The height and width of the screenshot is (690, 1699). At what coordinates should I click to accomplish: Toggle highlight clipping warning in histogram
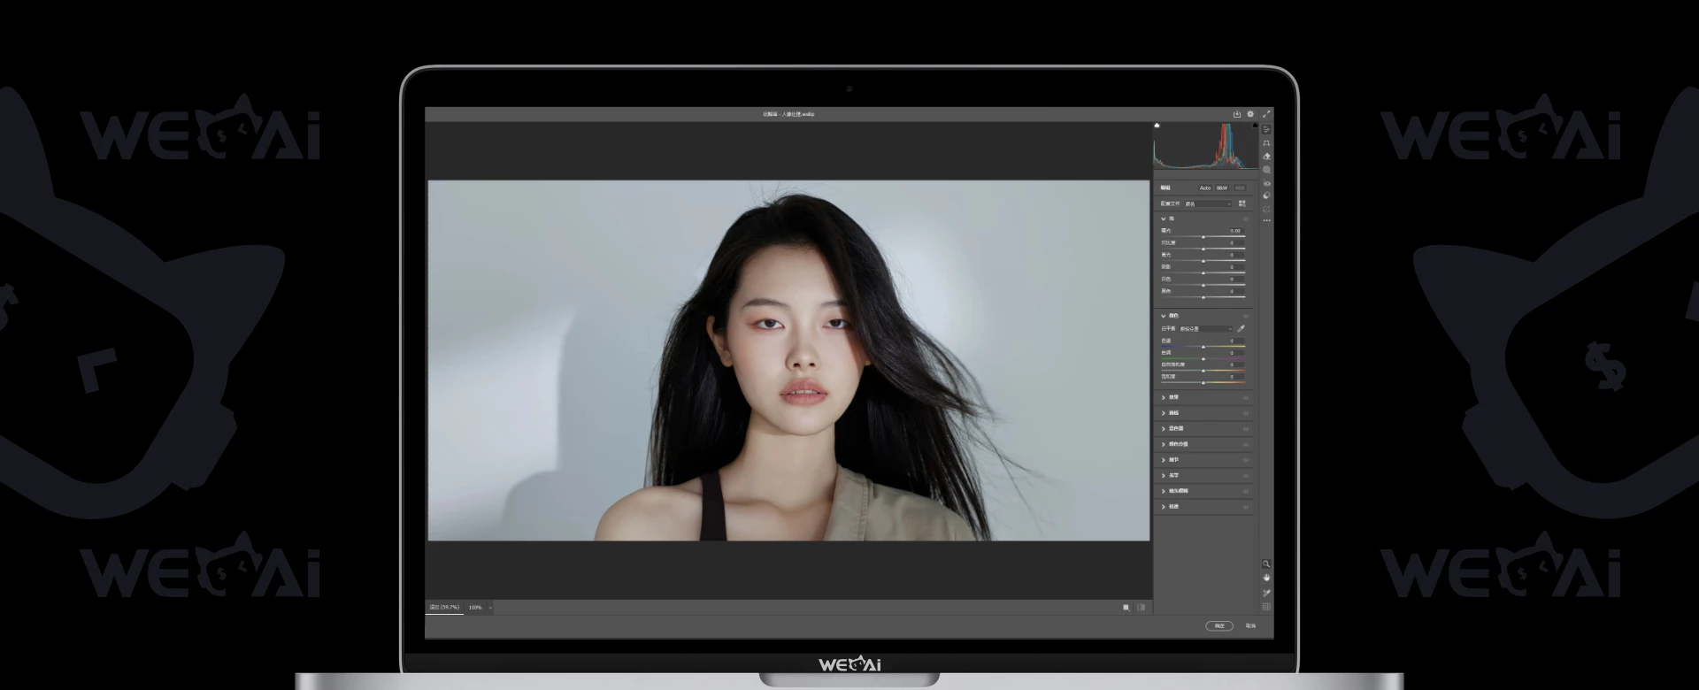click(1255, 126)
